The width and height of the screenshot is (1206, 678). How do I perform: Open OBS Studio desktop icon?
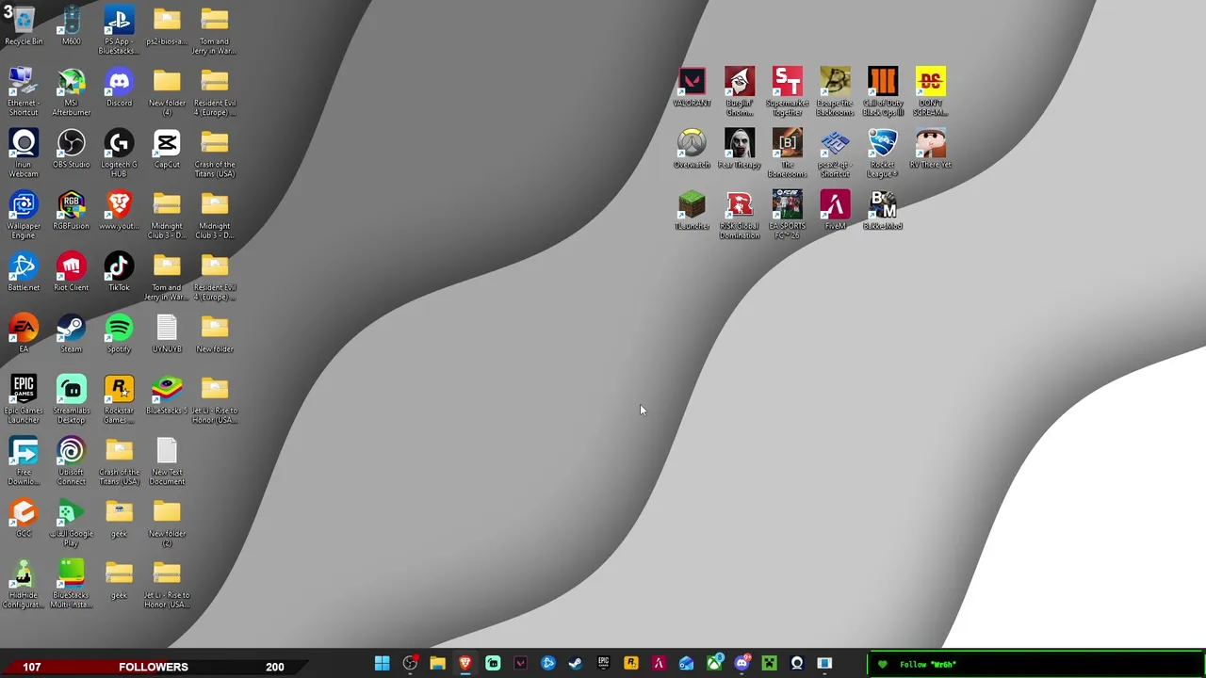(71, 149)
